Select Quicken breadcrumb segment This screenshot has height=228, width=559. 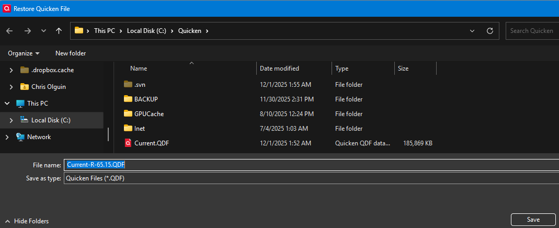(x=190, y=31)
